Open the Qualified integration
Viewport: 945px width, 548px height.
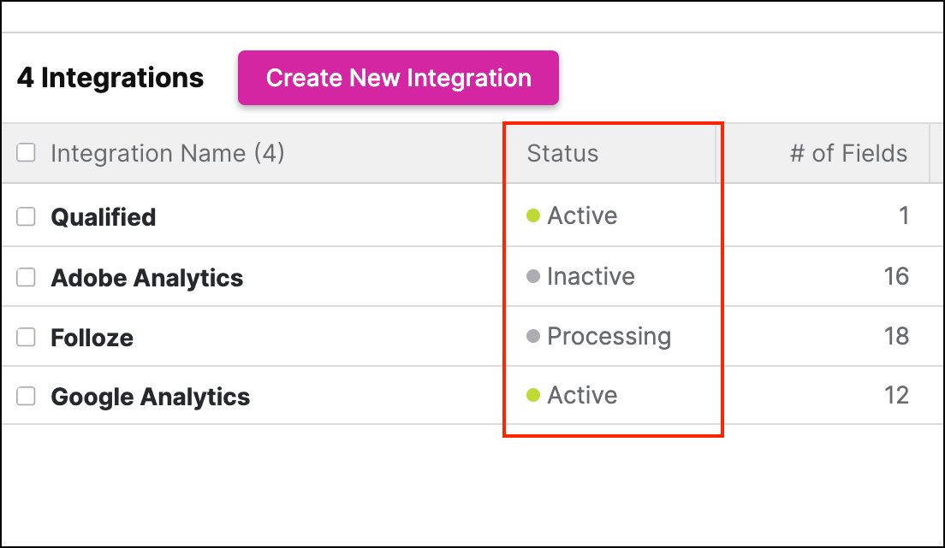click(x=104, y=217)
